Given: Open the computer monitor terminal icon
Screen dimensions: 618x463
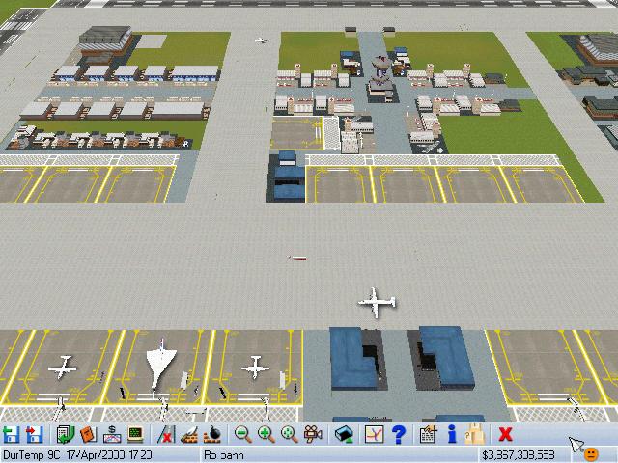Looking at the screenshot, I should (x=135, y=435).
